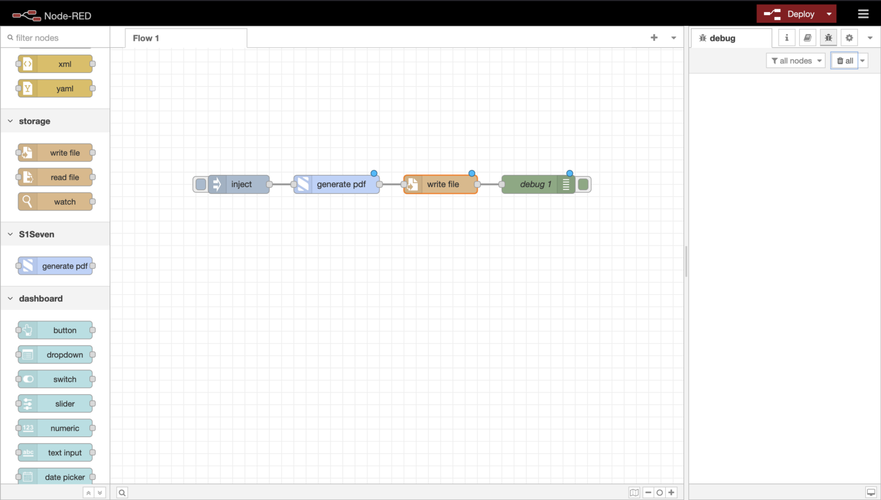Open the all nodes filter dropdown
The width and height of the screenshot is (881, 500).
click(796, 60)
